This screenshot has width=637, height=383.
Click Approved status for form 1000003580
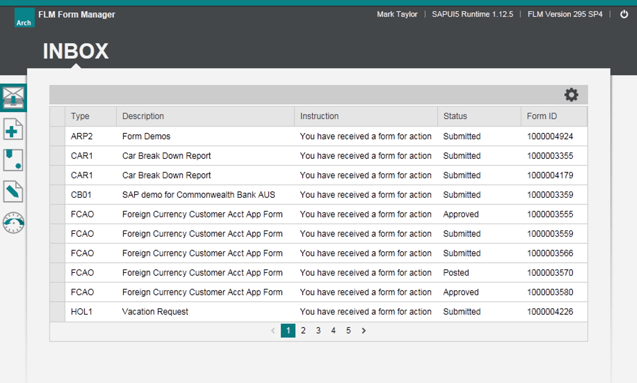pos(461,292)
